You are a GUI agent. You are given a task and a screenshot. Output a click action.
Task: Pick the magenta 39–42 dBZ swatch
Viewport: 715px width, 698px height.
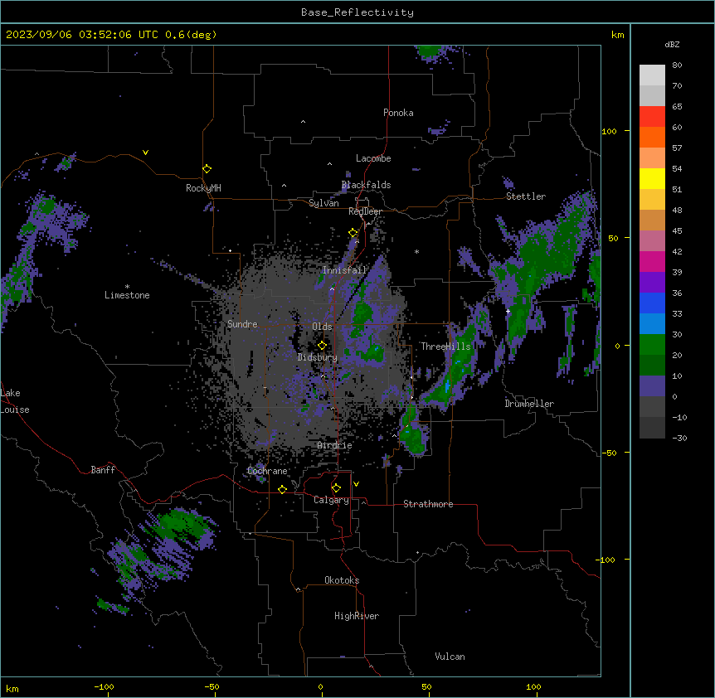(x=652, y=261)
